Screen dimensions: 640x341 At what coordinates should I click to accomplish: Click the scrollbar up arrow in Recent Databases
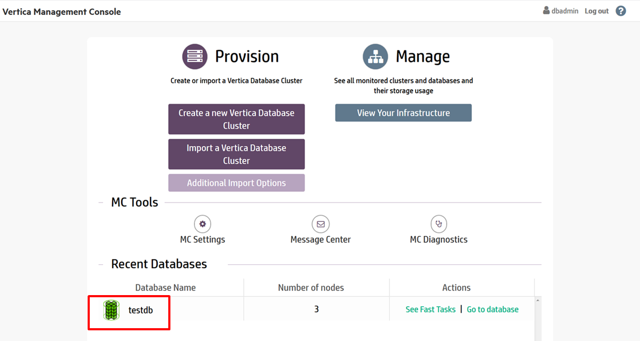[x=537, y=301]
